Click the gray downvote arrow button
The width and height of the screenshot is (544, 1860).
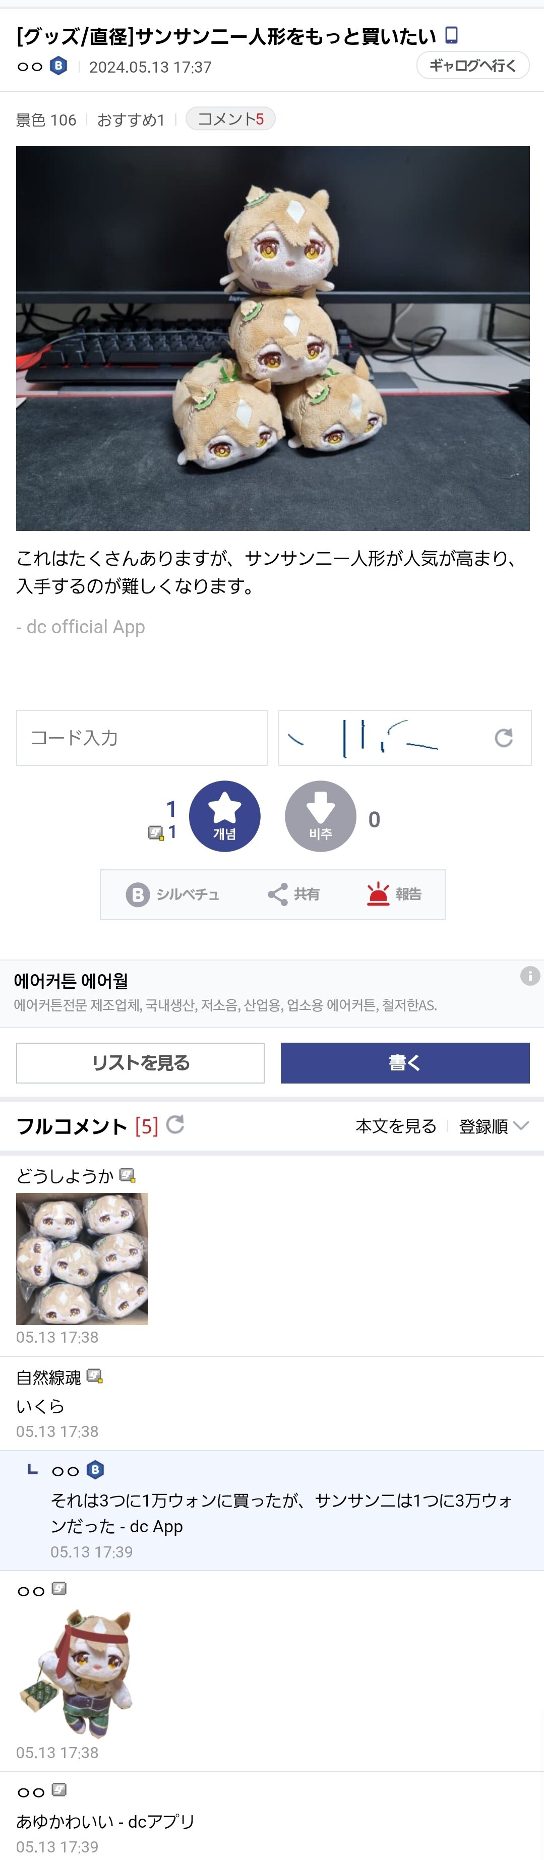(x=320, y=815)
